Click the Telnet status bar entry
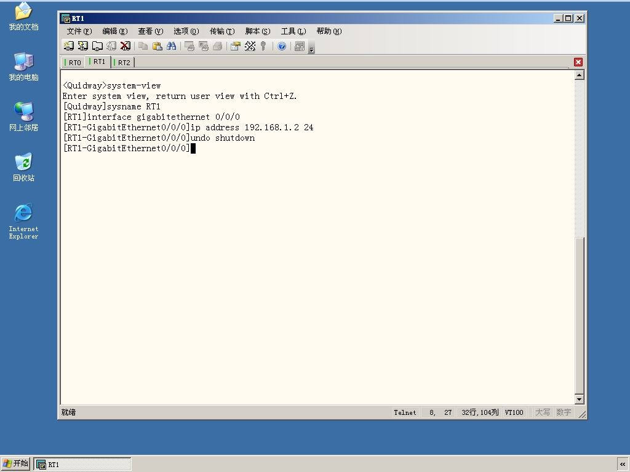 coord(405,412)
